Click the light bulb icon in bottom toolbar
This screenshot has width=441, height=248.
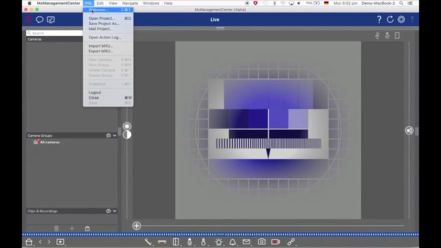(218, 242)
